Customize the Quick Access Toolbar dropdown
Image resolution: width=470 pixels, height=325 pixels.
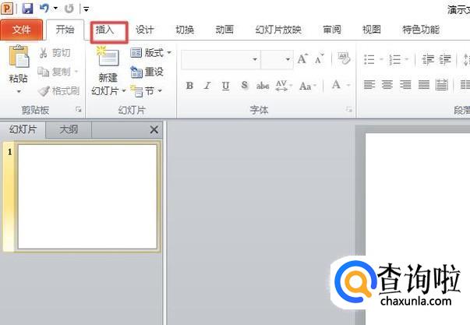click(x=86, y=9)
